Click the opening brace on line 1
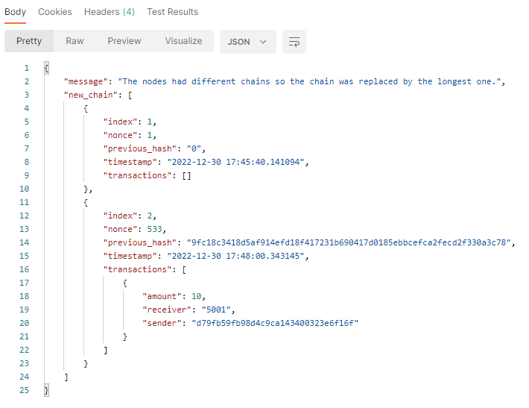 point(46,69)
